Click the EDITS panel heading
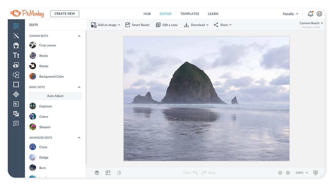Viewport: 333px width, 186px height. coord(34,25)
